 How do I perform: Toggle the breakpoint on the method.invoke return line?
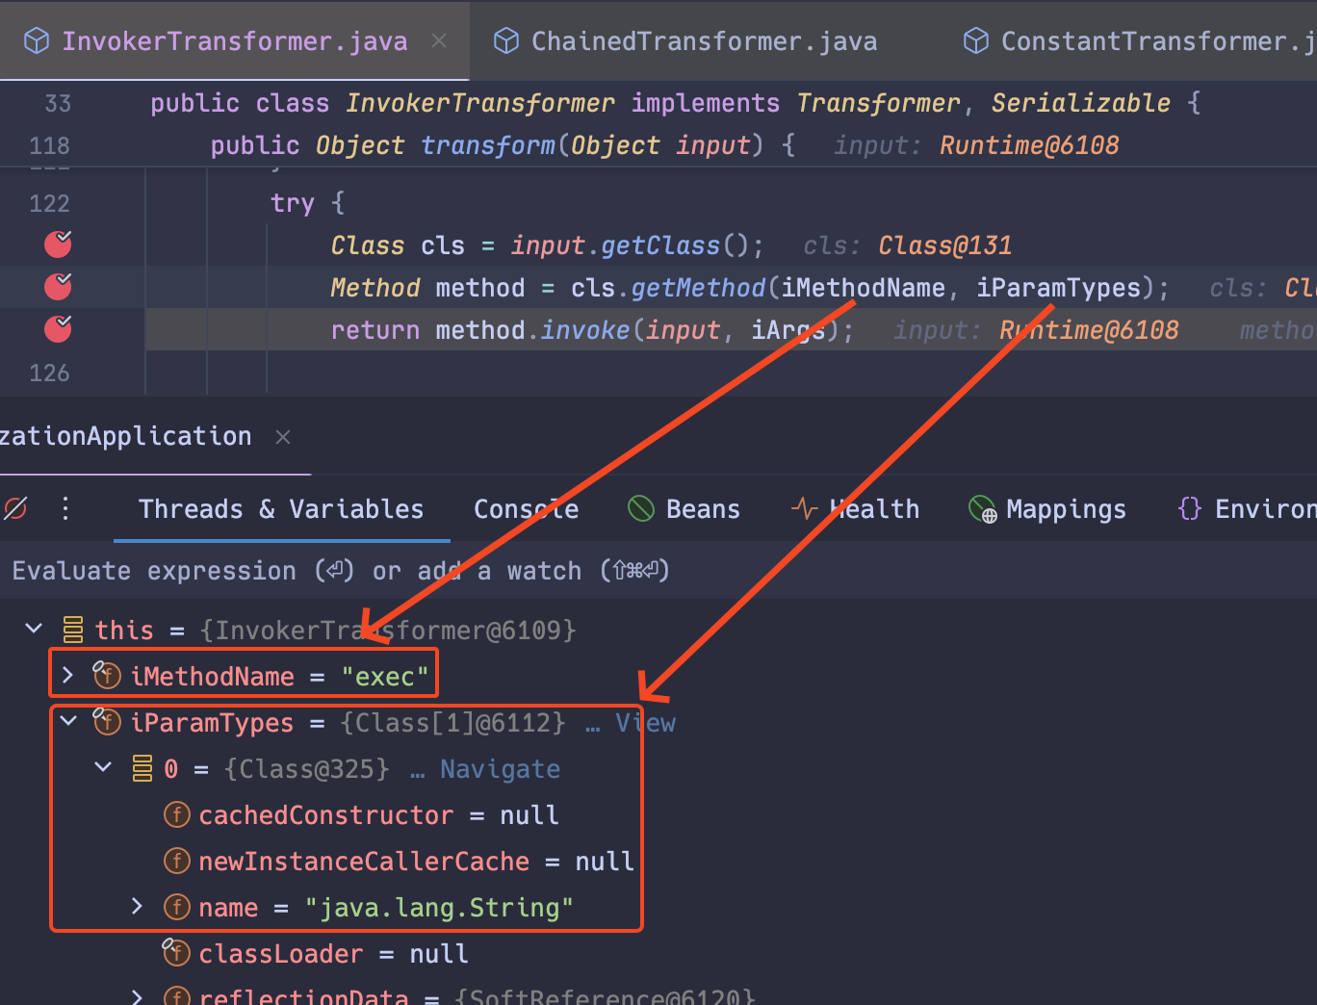(x=57, y=328)
